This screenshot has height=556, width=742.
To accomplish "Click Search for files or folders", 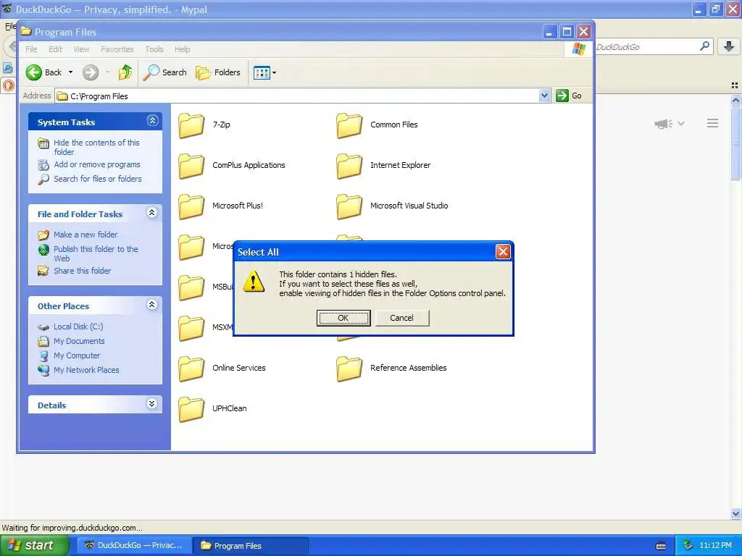I will 98,179.
